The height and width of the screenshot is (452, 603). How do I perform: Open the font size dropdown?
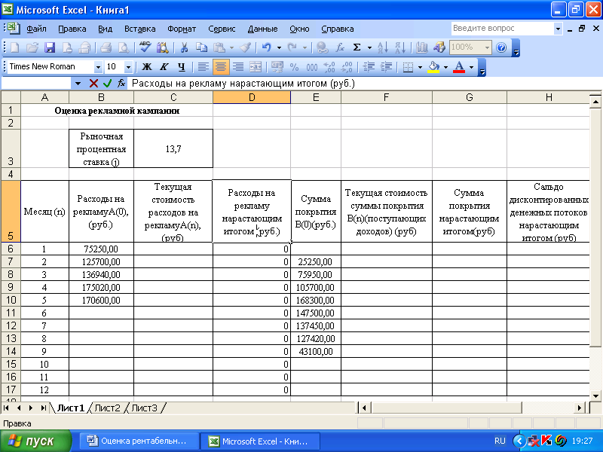pos(128,67)
